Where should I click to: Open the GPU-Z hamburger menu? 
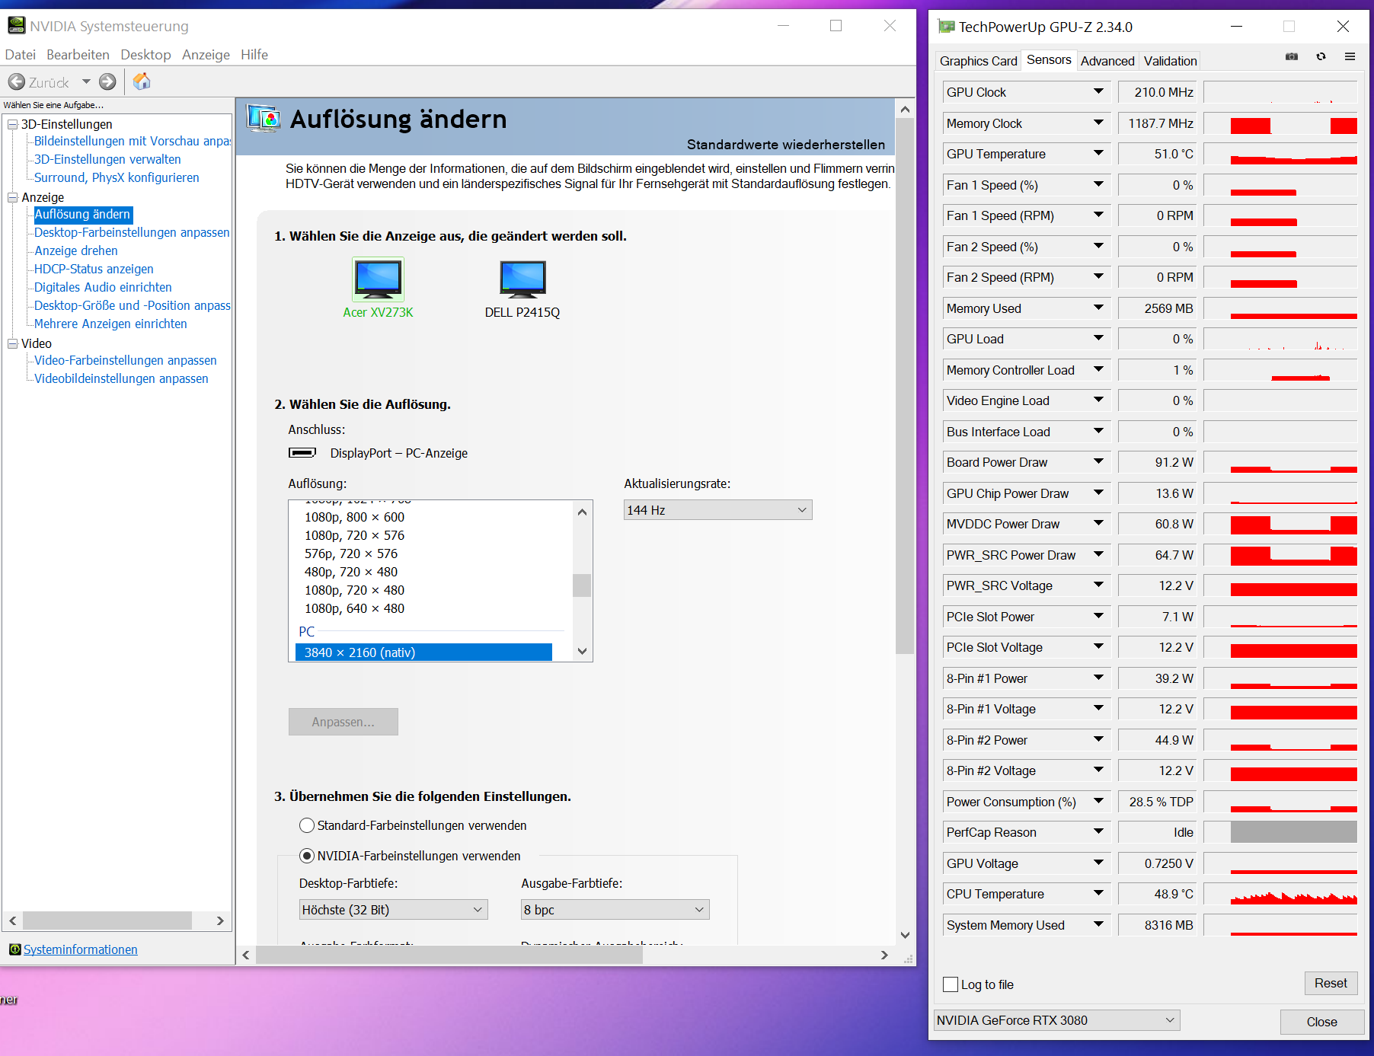1350,57
